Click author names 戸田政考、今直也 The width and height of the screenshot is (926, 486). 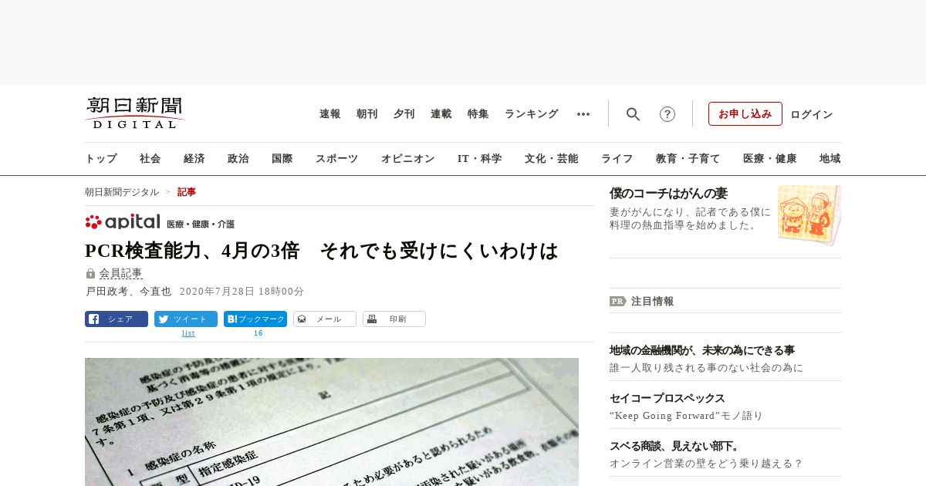point(128,292)
